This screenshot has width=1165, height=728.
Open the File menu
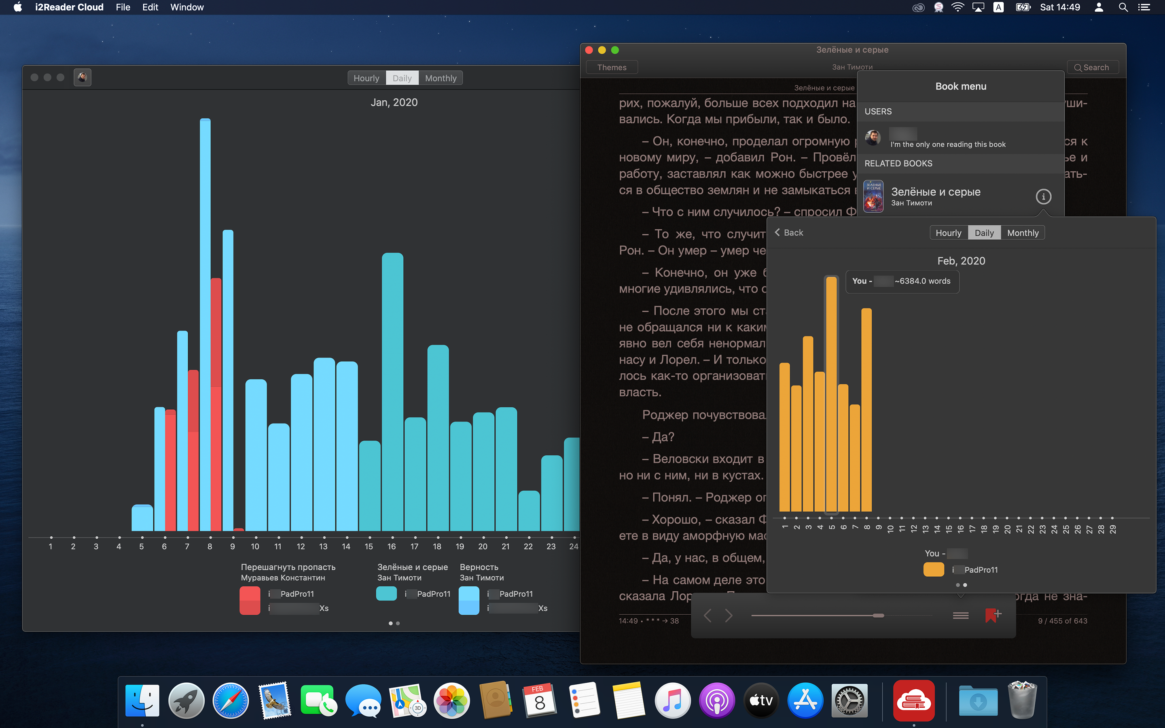(x=123, y=7)
